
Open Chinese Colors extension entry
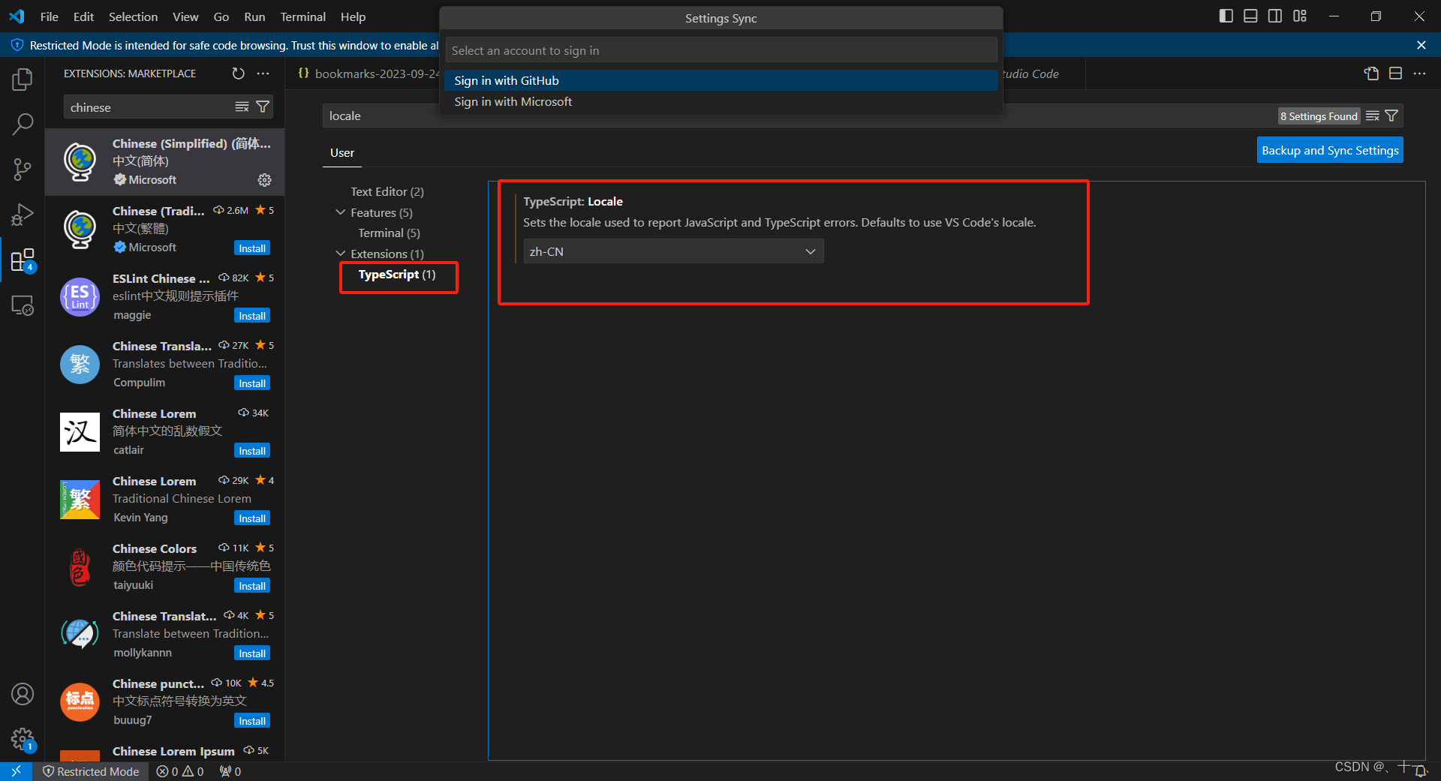[x=164, y=566]
